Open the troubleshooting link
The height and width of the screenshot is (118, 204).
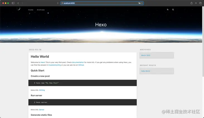[x=55, y=65]
